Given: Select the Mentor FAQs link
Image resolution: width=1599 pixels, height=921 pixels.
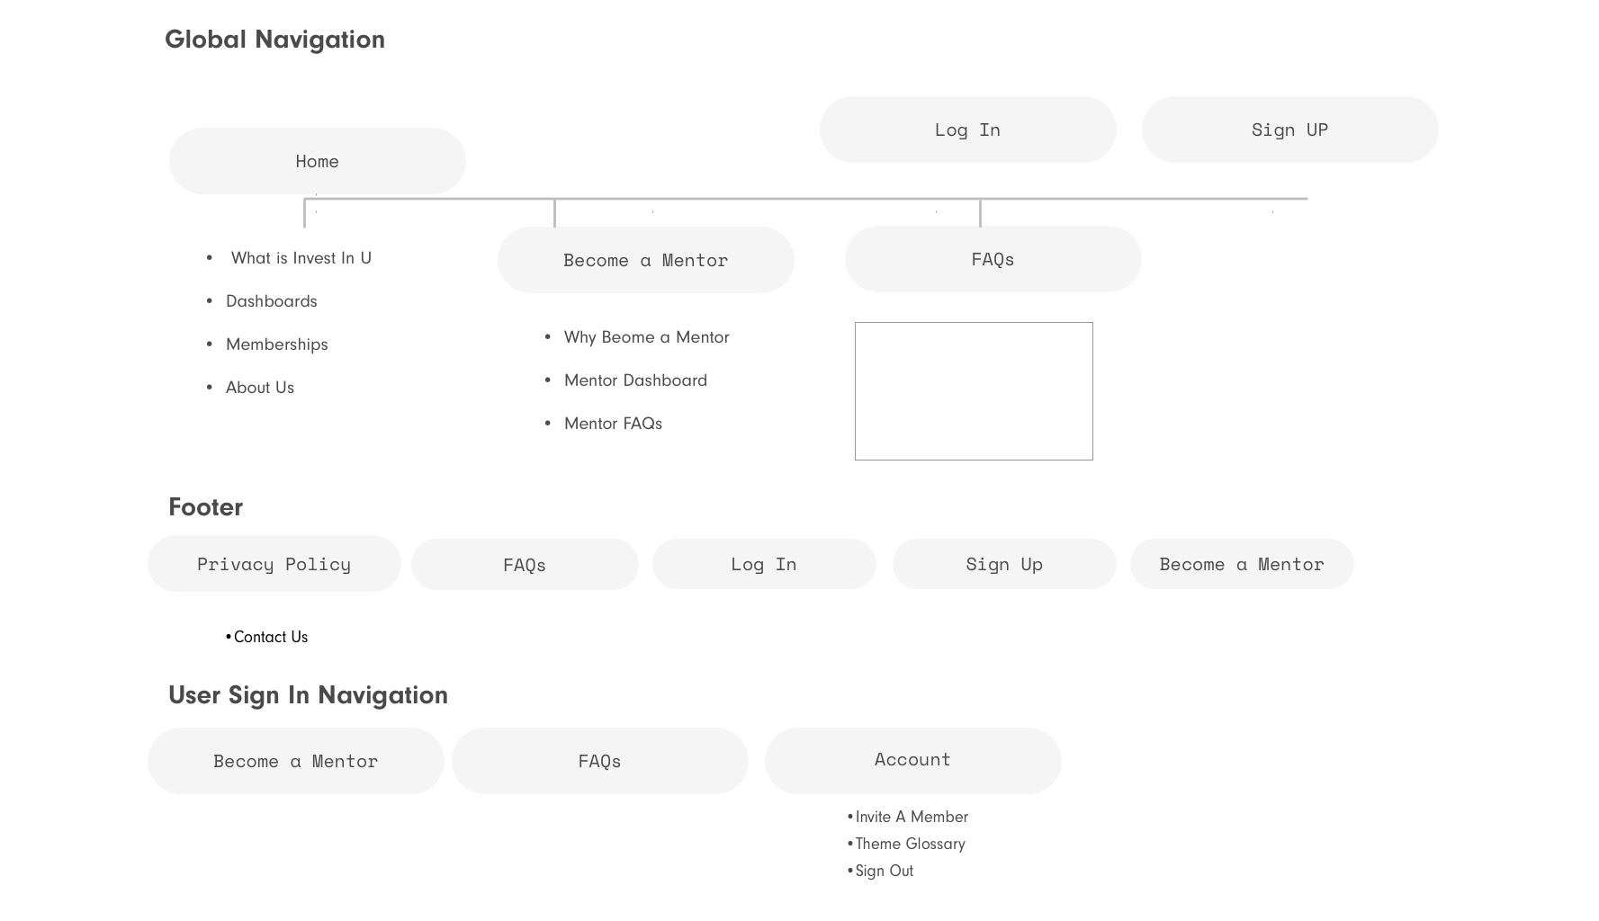Looking at the screenshot, I should click(x=613, y=424).
